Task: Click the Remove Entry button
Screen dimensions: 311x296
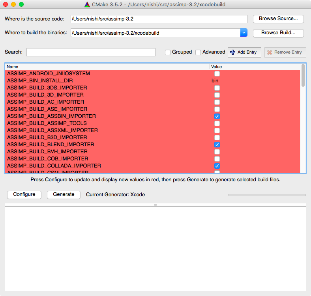Action: [285, 52]
